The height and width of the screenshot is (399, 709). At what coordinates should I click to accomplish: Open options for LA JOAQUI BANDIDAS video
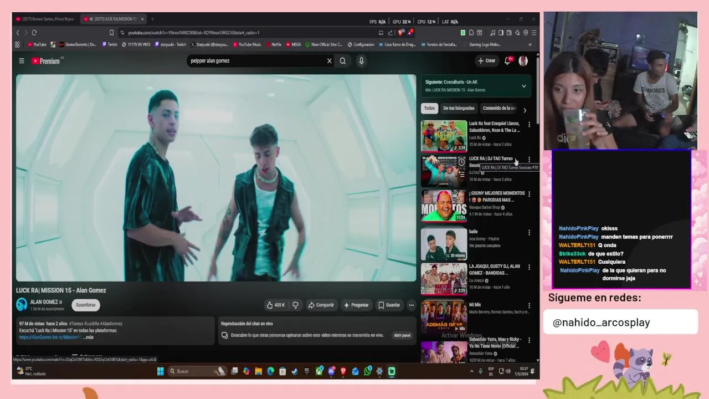529,267
